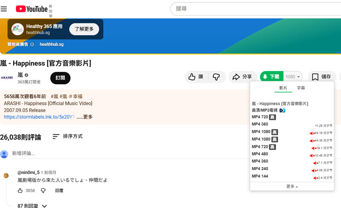Click muted speaker icon beside 19.1
Image resolution: width=341 pixels, height=208 pixels.
pos(314,148)
